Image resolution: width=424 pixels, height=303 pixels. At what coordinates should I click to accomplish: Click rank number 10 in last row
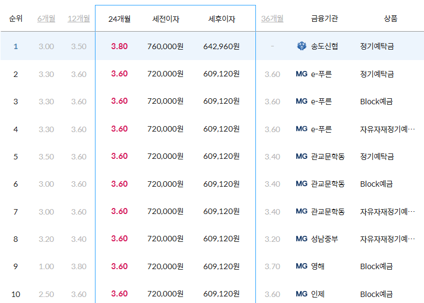pyautogui.click(x=16, y=294)
